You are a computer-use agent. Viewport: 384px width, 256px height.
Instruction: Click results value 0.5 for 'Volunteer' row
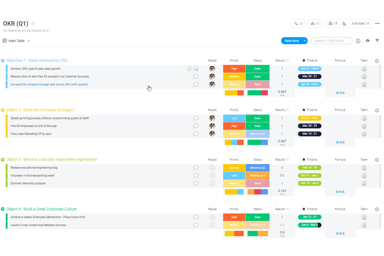(282, 175)
